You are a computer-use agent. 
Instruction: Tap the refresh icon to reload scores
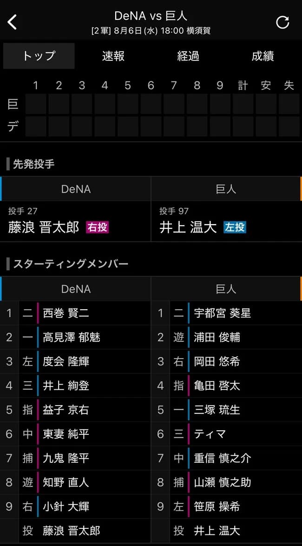point(282,21)
